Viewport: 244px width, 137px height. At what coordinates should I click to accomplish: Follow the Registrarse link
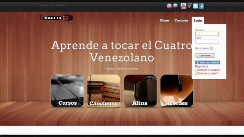(201, 66)
